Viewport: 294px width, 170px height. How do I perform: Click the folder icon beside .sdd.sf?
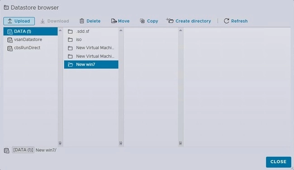tap(70, 31)
